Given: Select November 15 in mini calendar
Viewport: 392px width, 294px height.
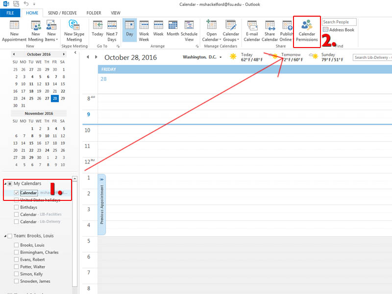Looking at the screenshot, I should click(x=31, y=143).
